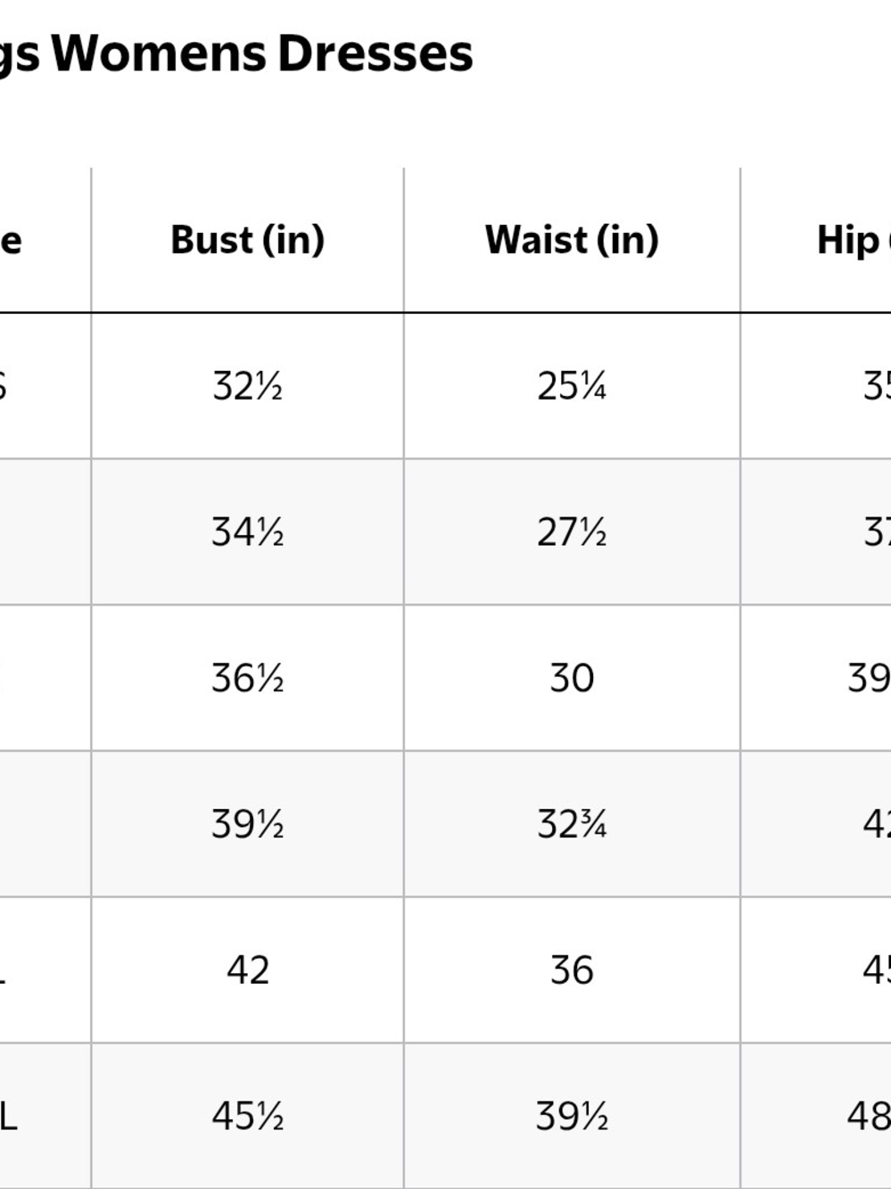Select the 39½ waist cell in last row

pyautogui.click(x=572, y=1117)
